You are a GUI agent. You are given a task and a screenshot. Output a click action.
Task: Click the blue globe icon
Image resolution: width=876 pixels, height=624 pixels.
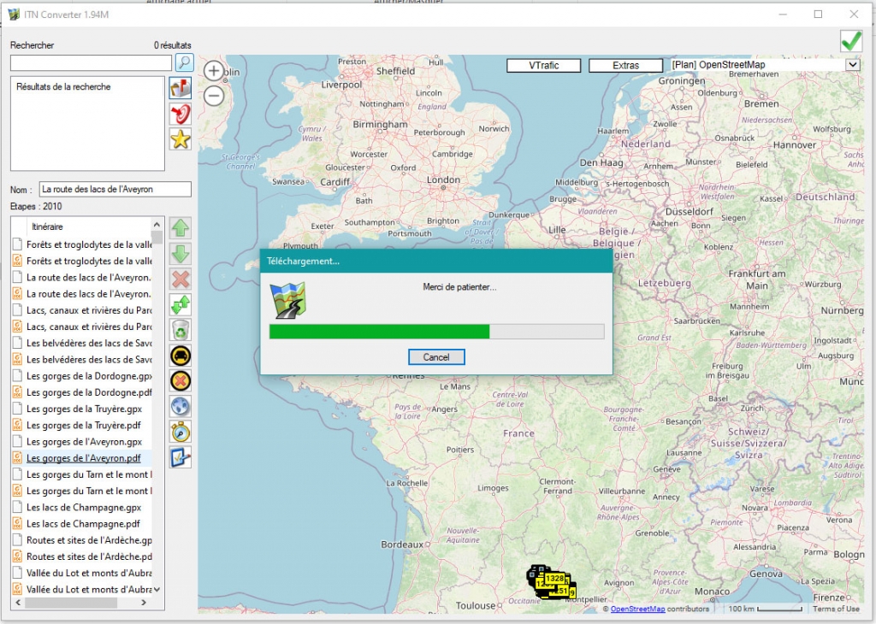click(181, 406)
